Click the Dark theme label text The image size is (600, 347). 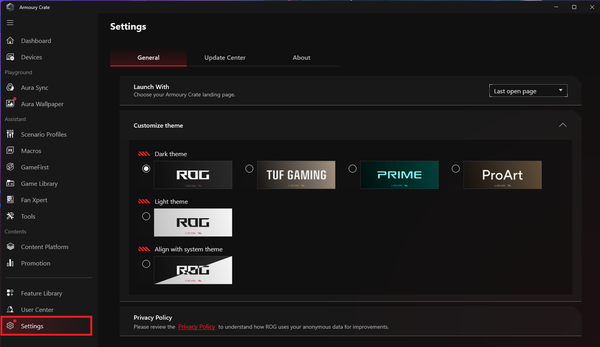coord(171,154)
